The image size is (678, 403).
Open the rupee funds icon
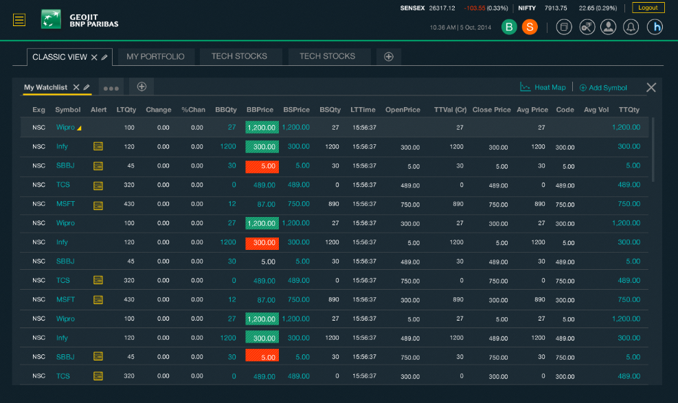pyautogui.click(x=586, y=27)
